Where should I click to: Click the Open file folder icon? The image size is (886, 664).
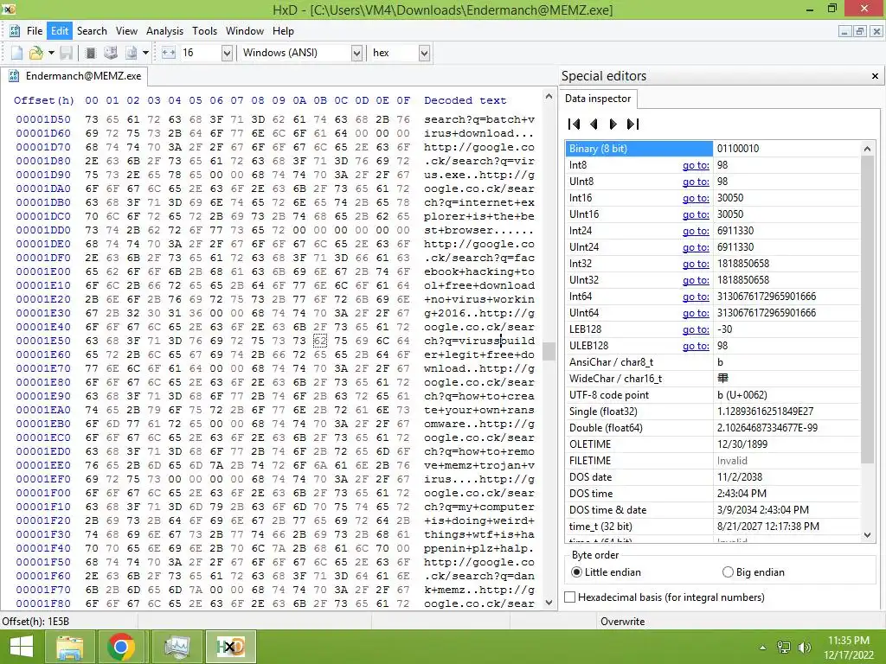(x=36, y=53)
